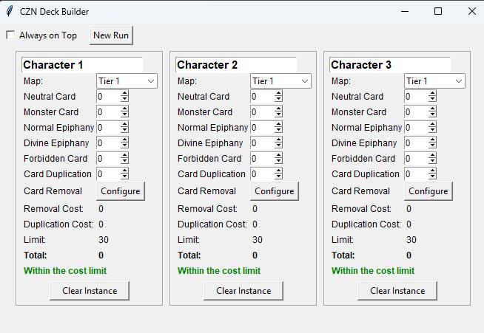The height and width of the screenshot is (333, 484).
Task: Decrease Character 1 Card Duplication count
Action: 124,176
